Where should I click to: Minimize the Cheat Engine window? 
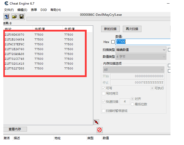(168, 4)
